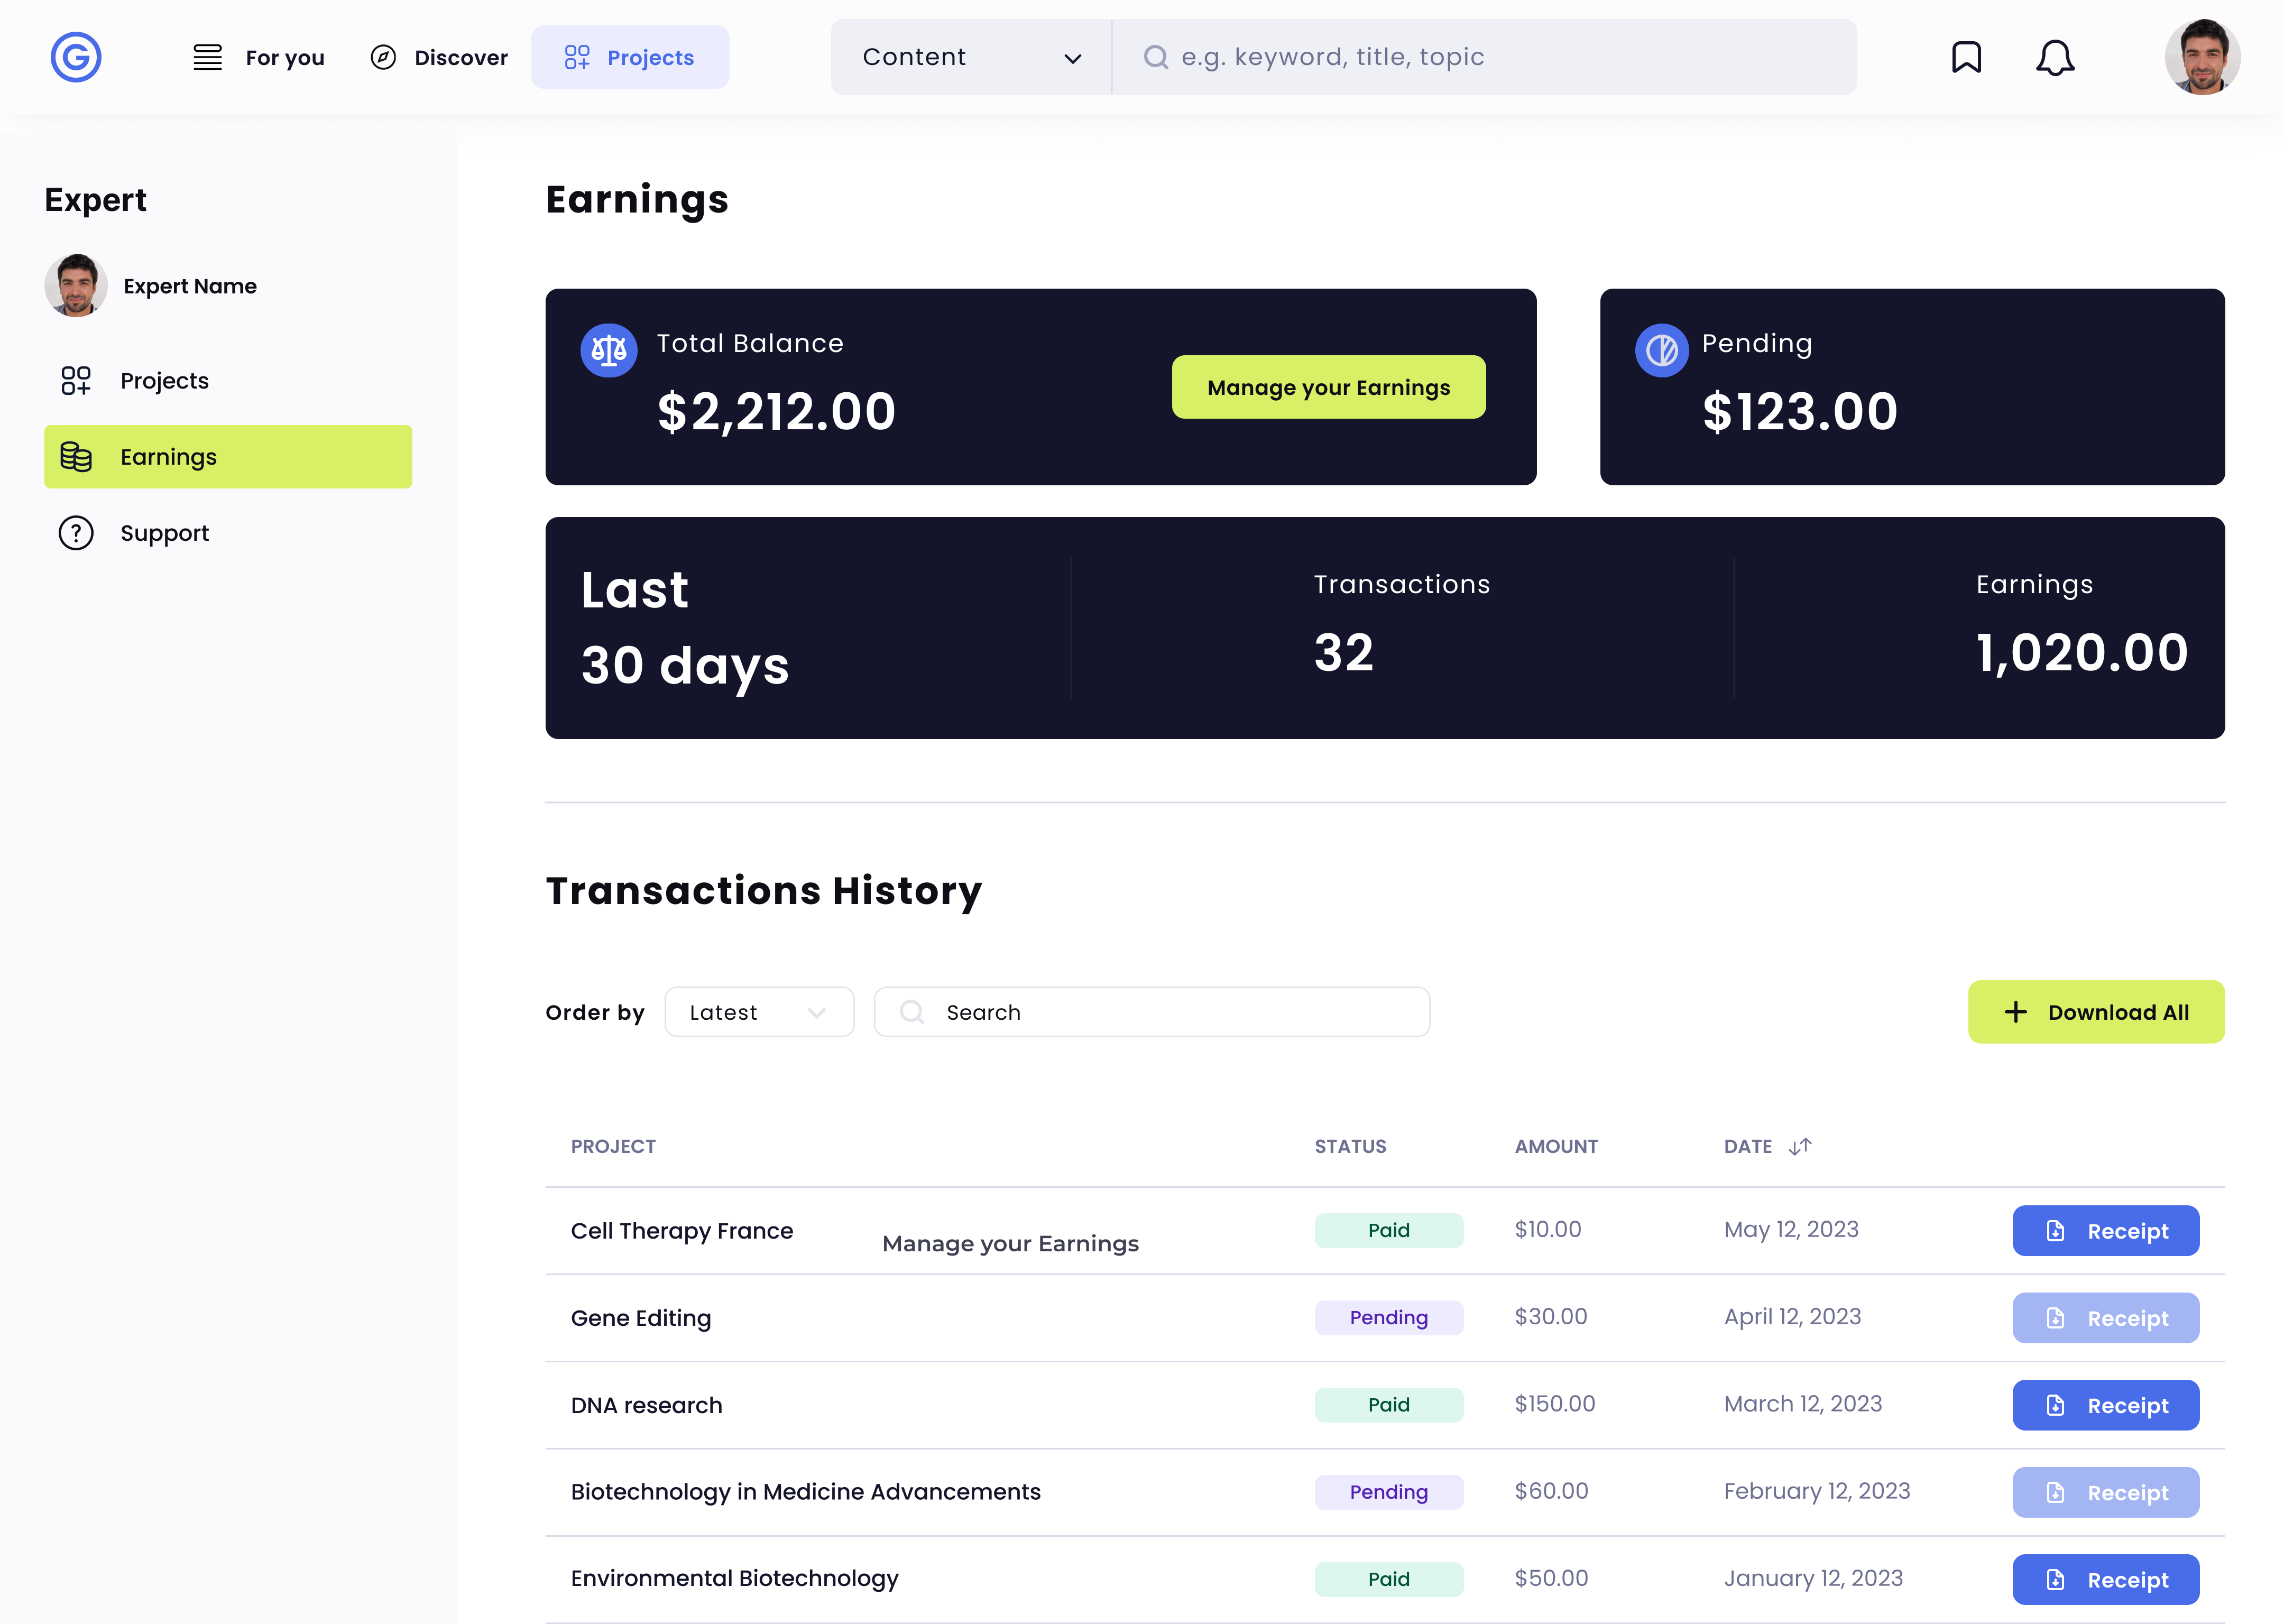
Task: Click the DATE column header
Action: [1747, 1146]
